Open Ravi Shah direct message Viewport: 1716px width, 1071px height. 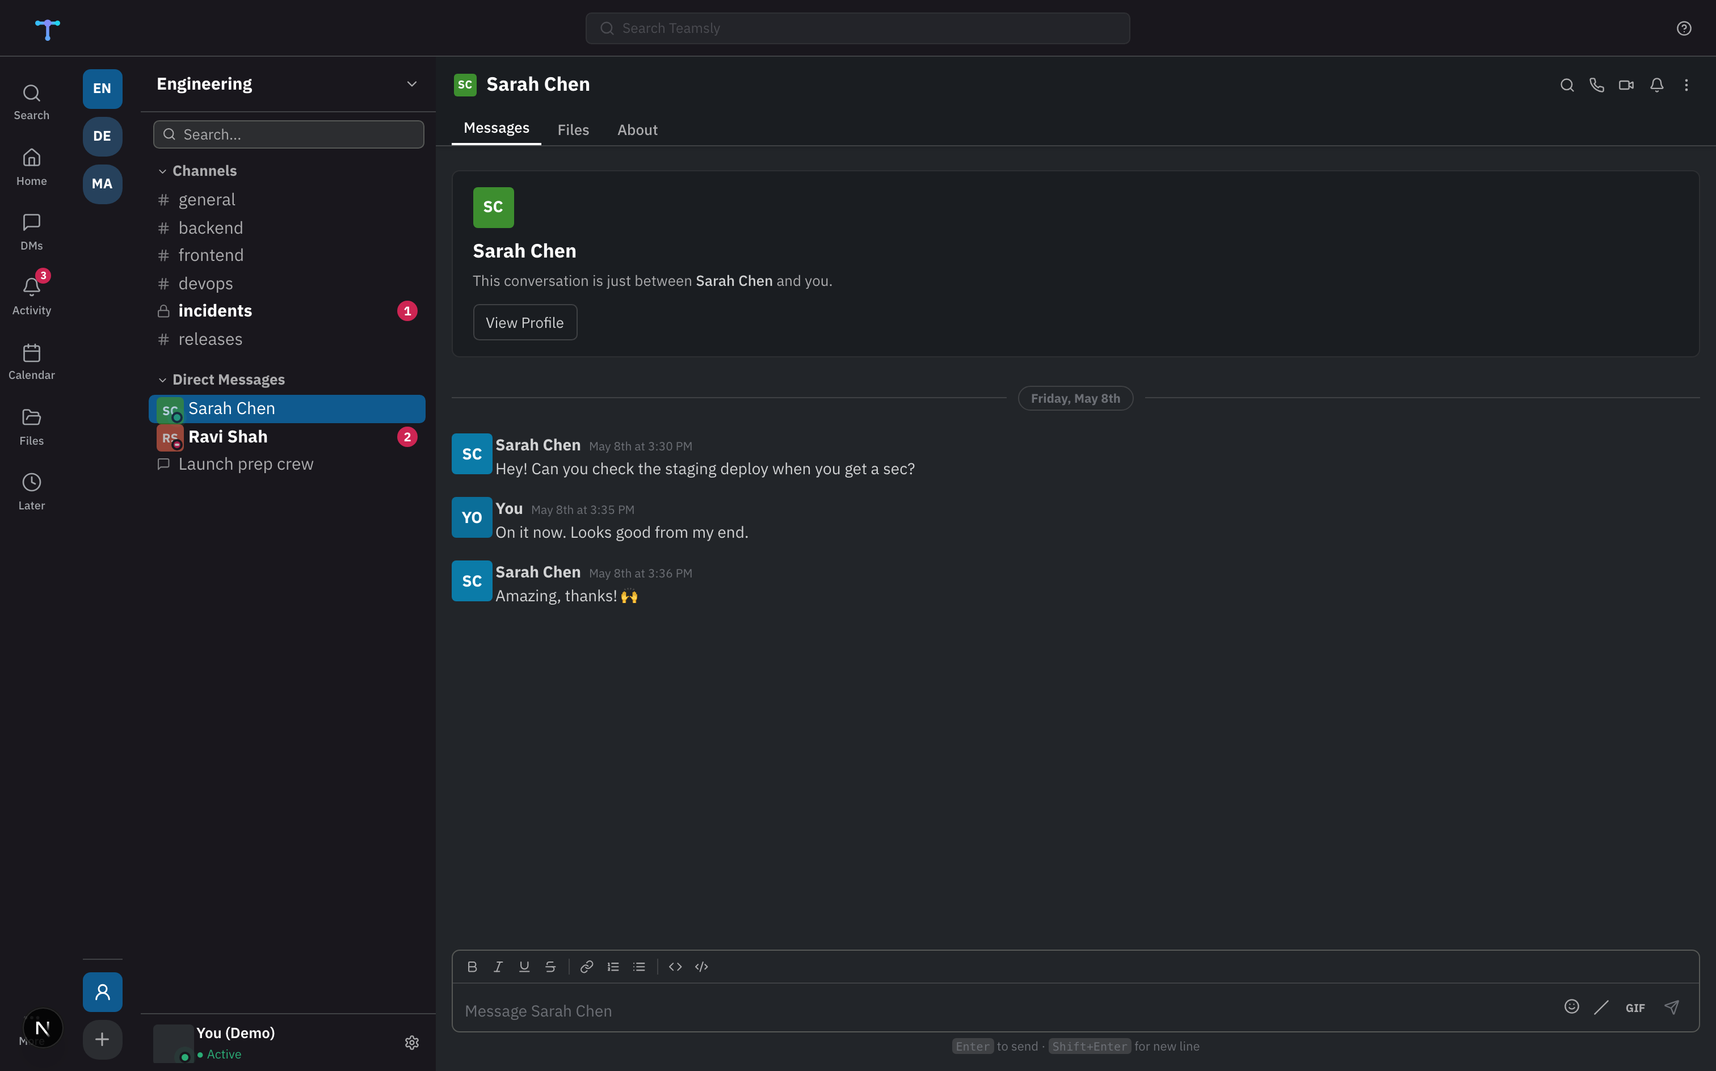coord(287,437)
